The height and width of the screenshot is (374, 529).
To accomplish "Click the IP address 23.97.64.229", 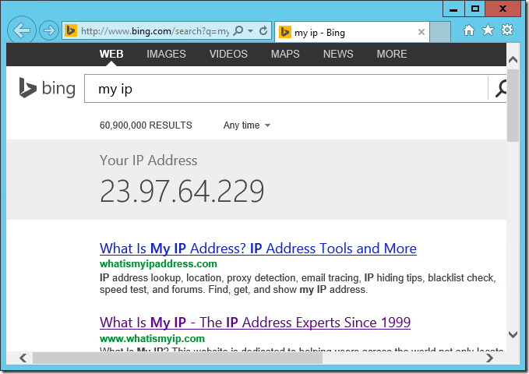I will pyautogui.click(x=182, y=191).
